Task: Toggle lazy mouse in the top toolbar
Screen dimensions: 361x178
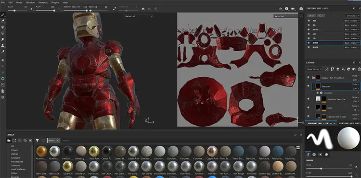Action: click(115, 9)
